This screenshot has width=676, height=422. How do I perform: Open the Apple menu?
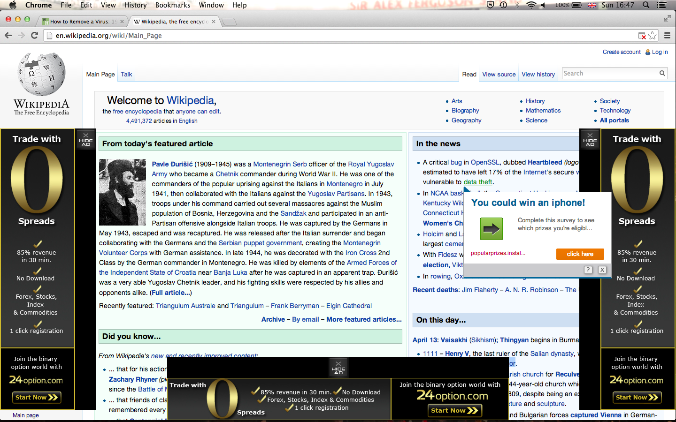13,5
